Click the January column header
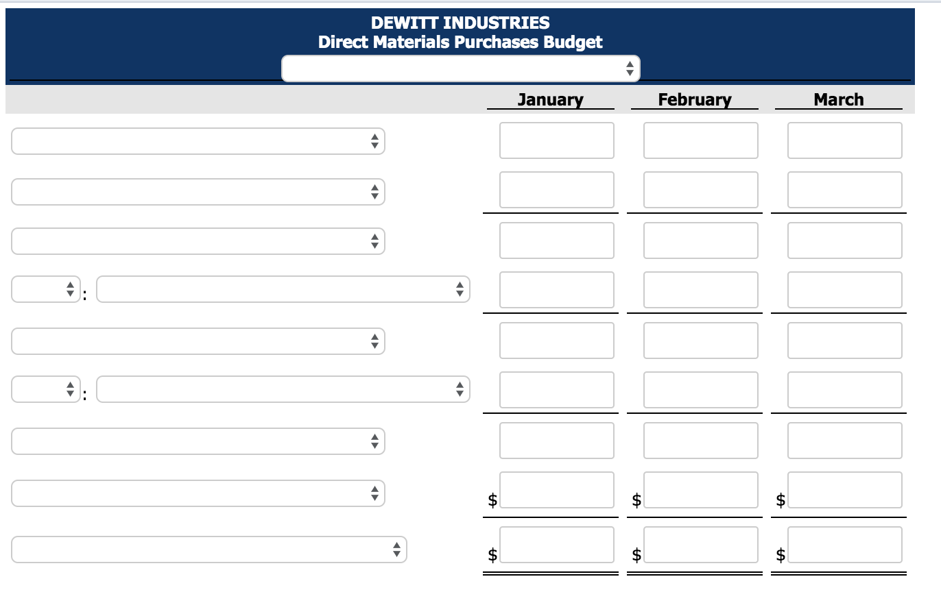 551,99
